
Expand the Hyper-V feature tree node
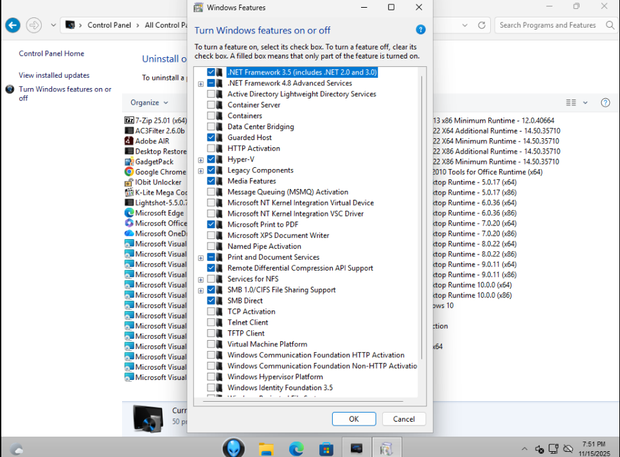coord(201,159)
